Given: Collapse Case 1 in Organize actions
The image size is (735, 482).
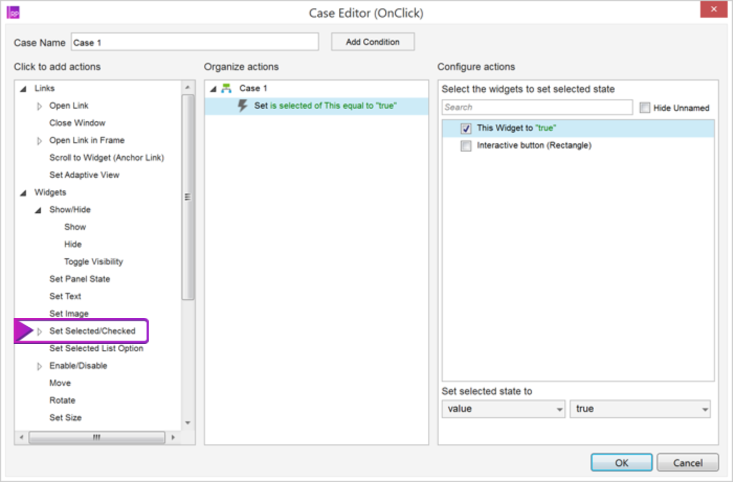Looking at the screenshot, I should 213,89.
